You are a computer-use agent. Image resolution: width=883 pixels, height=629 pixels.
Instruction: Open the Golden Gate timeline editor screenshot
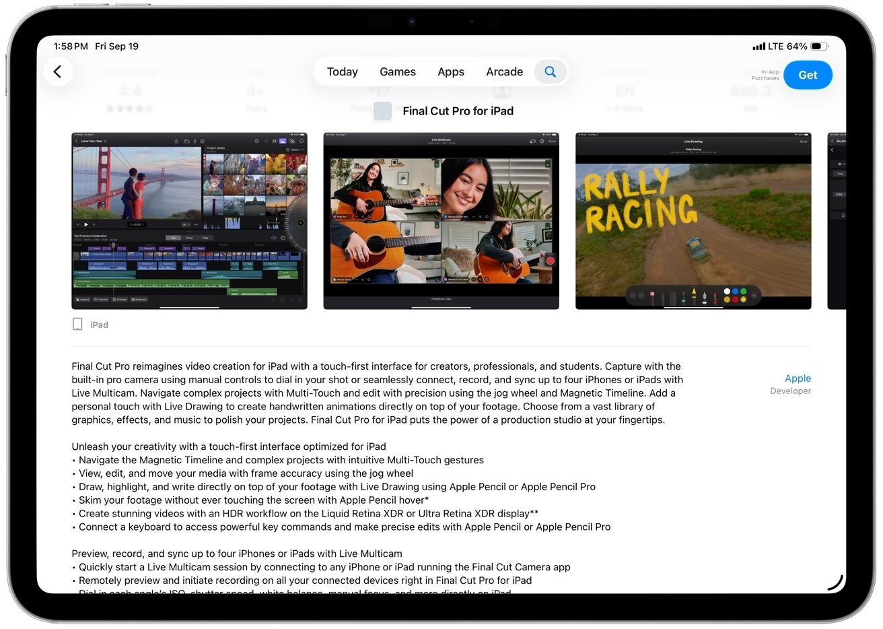[189, 221]
